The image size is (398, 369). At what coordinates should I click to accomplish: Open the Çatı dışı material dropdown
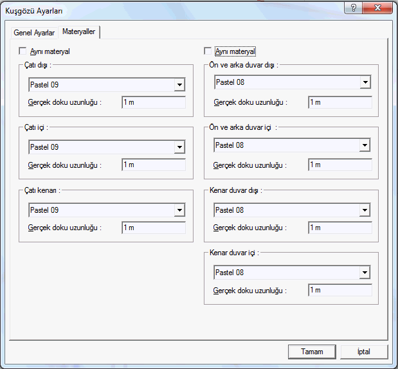point(179,85)
